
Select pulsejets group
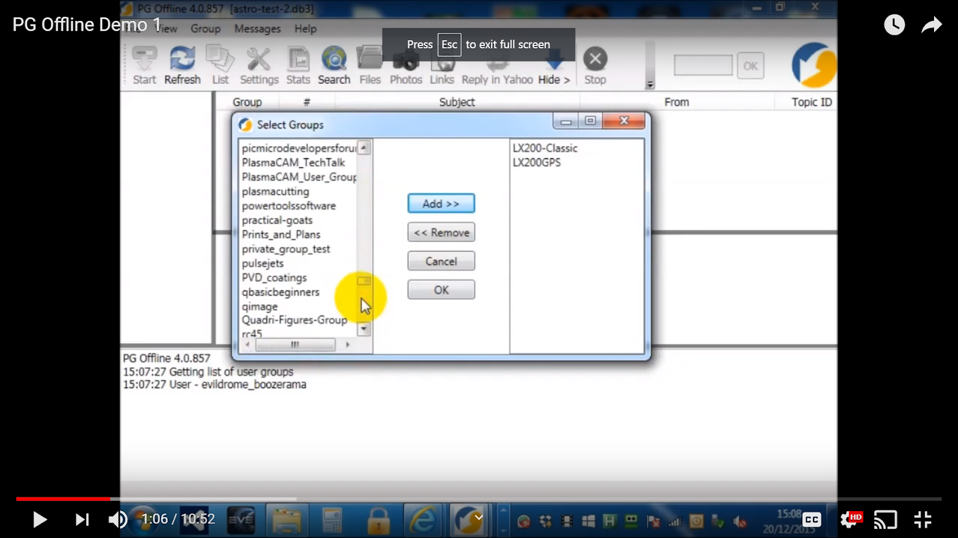263,263
